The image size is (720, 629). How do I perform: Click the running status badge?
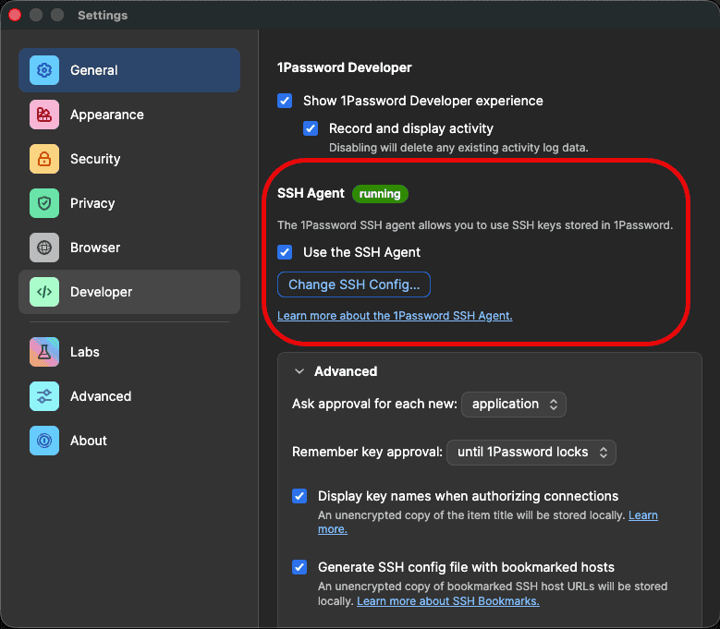pyautogui.click(x=380, y=194)
